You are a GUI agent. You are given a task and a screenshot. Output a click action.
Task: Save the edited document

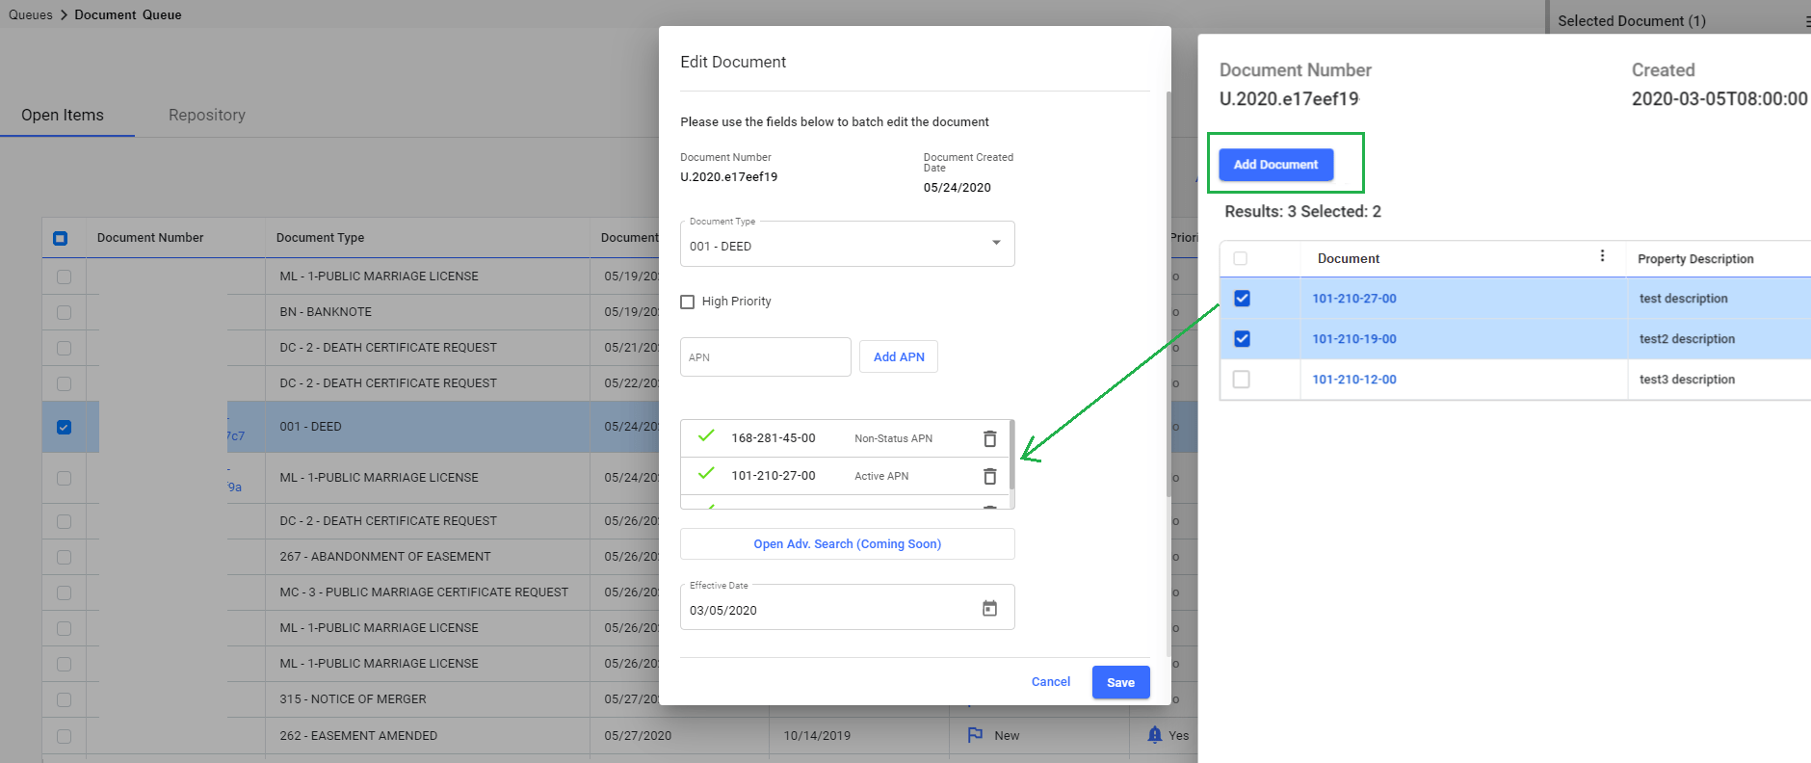1120,682
